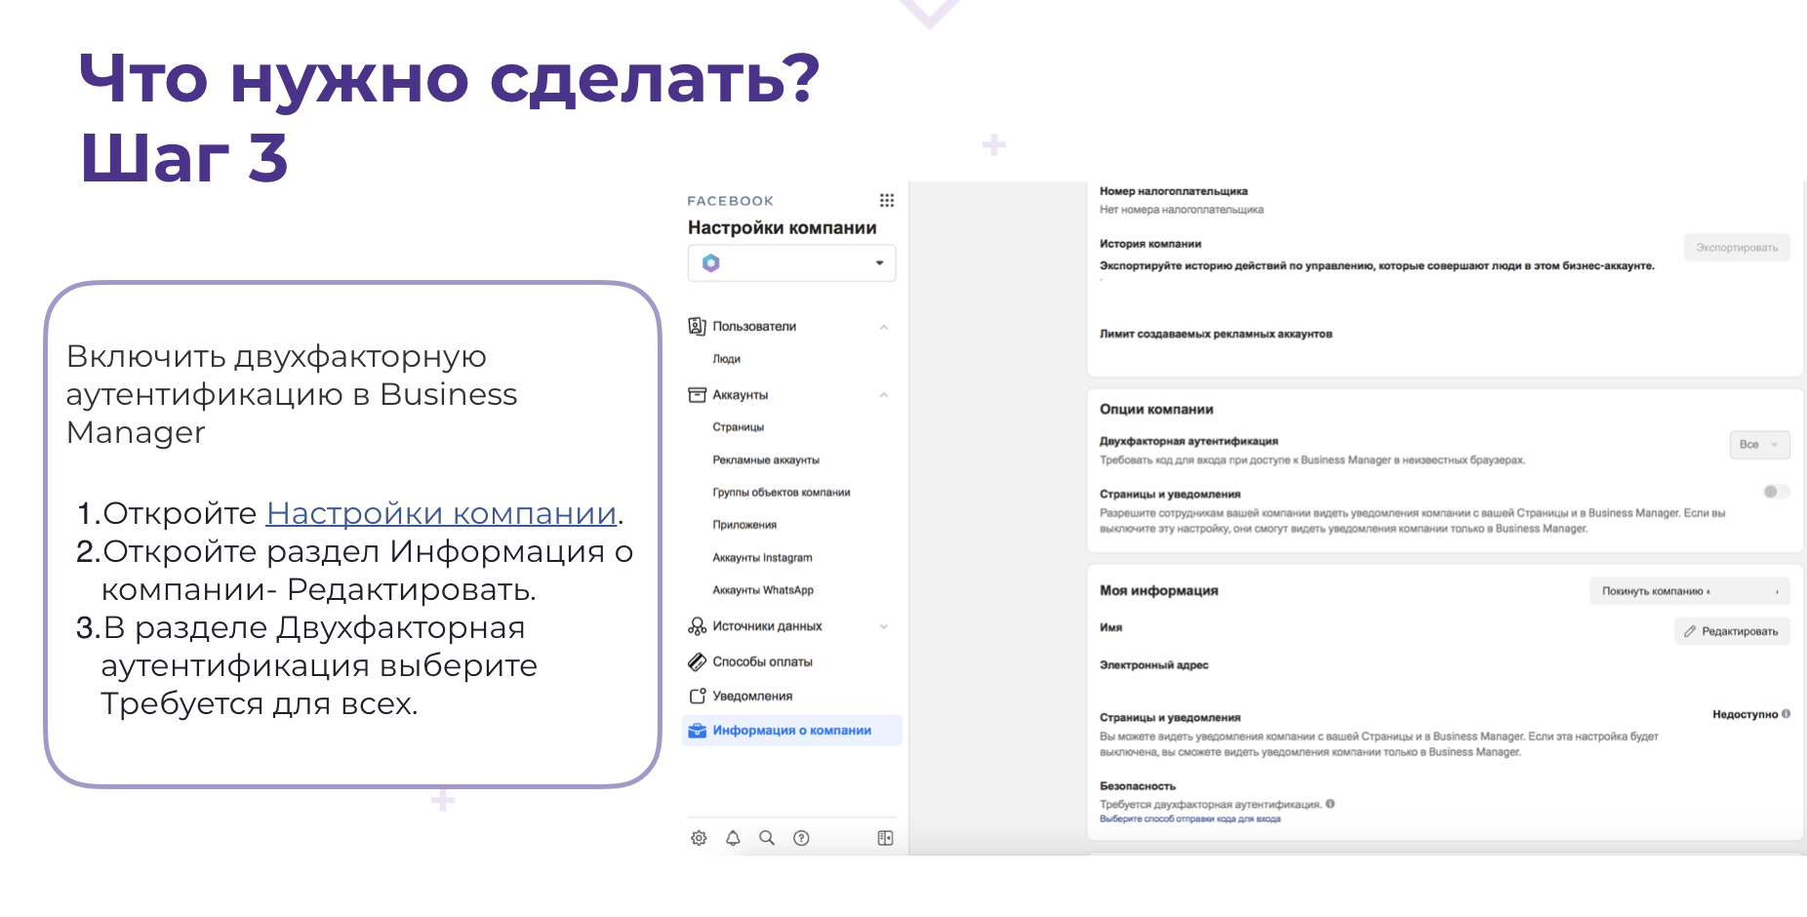
Task: Click Лимит создаваемых рекламных аккаунтов text
Action: point(1216,334)
